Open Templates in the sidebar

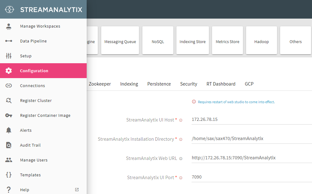point(43,175)
